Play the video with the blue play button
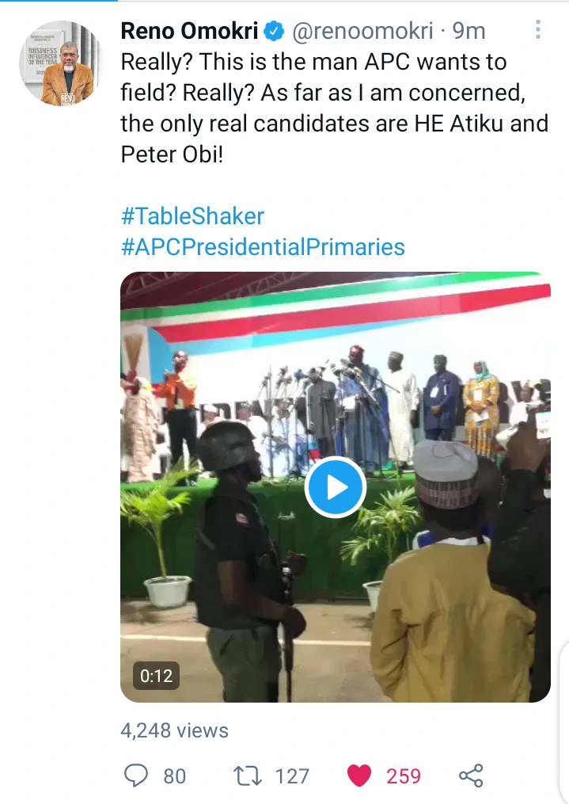The width and height of the screenshot is (569, 804). 335,487
